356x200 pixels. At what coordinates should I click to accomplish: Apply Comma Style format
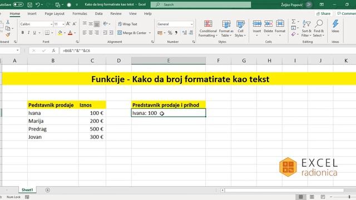click(x=176, y=33)
